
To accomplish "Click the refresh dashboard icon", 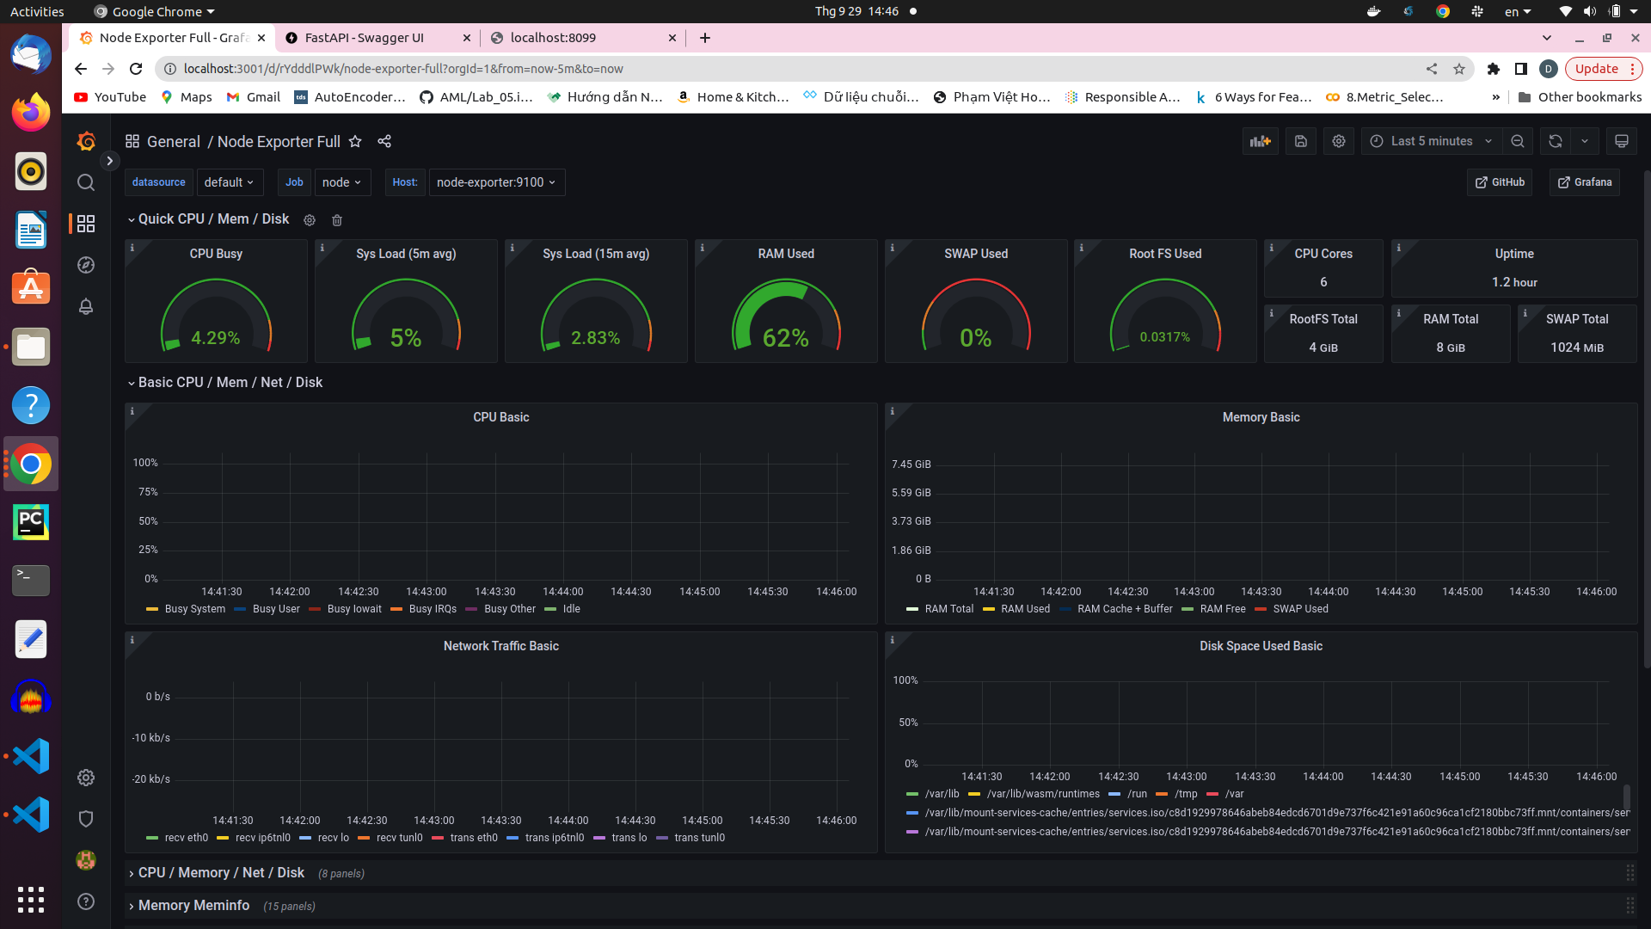I will point(1555,141).
